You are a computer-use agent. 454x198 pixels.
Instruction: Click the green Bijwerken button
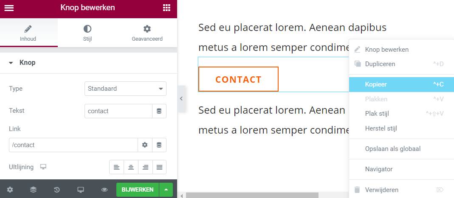(137, 190)
